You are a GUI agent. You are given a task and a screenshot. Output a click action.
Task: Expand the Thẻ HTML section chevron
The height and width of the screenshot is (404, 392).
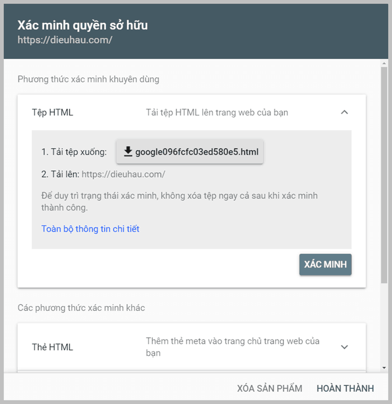[x=344, y=347]
